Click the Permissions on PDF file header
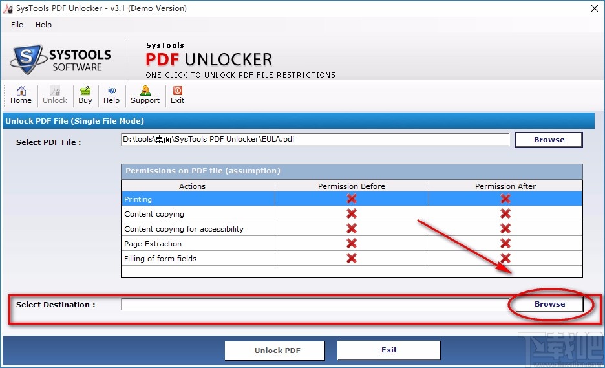This screenshot has height=368, width=605. [352, 171]
